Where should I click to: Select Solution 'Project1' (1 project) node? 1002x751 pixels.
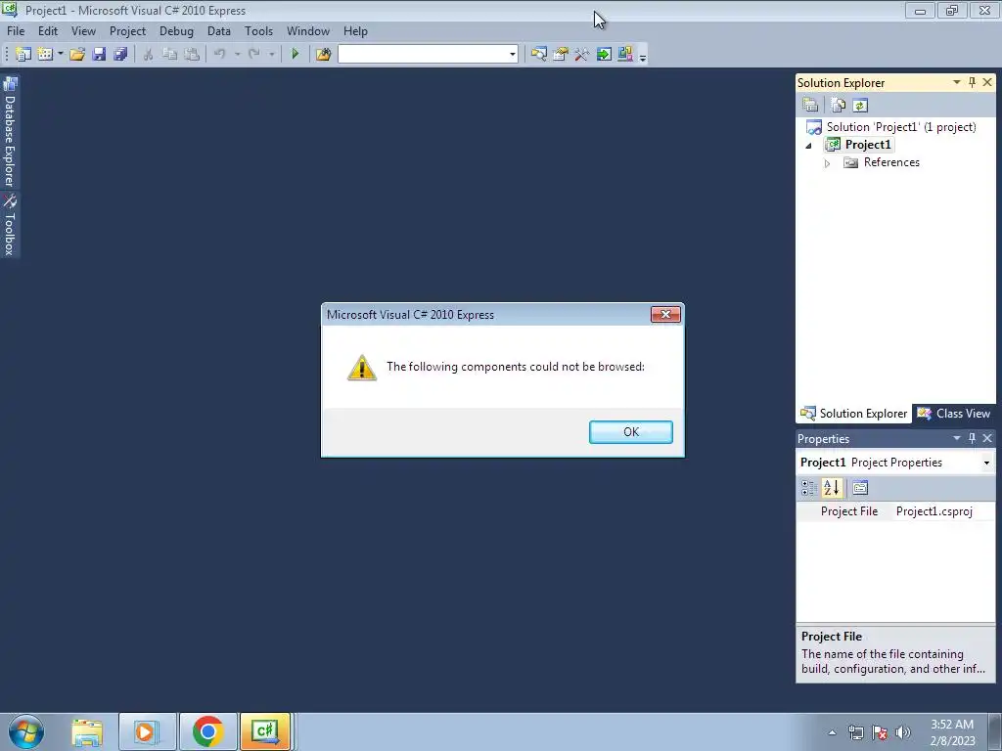coord(901,127)
